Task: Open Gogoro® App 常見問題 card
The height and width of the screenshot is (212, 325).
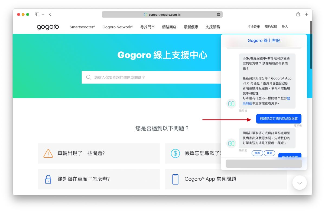Action: (x=226, y=179)
